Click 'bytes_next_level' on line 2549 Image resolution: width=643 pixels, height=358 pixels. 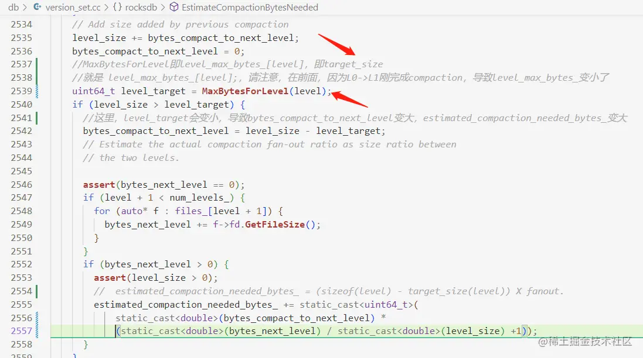tap(148, 225)
